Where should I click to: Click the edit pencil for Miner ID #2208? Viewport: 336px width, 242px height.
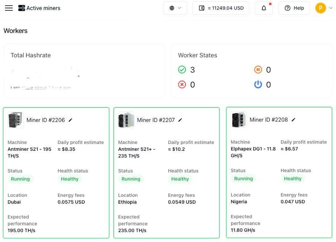[294, 120]
